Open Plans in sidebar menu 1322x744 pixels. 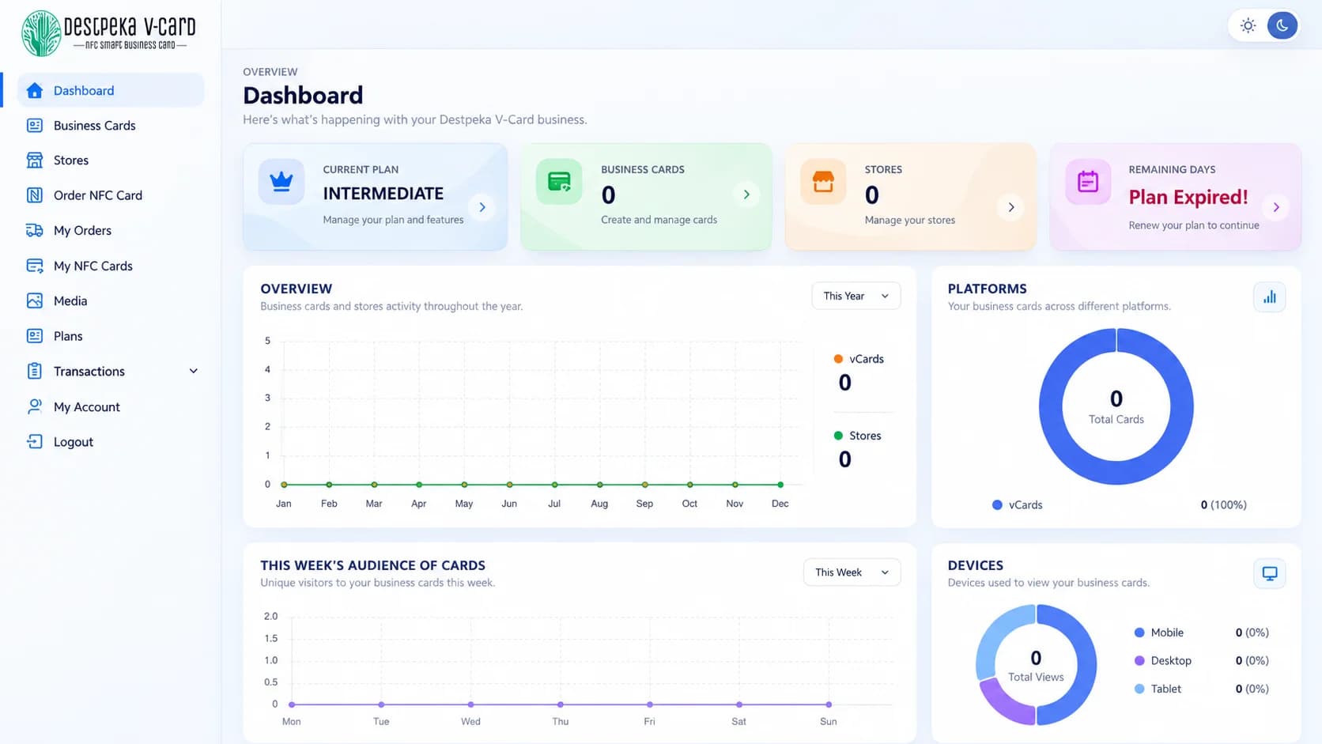(x=111, y=336)
